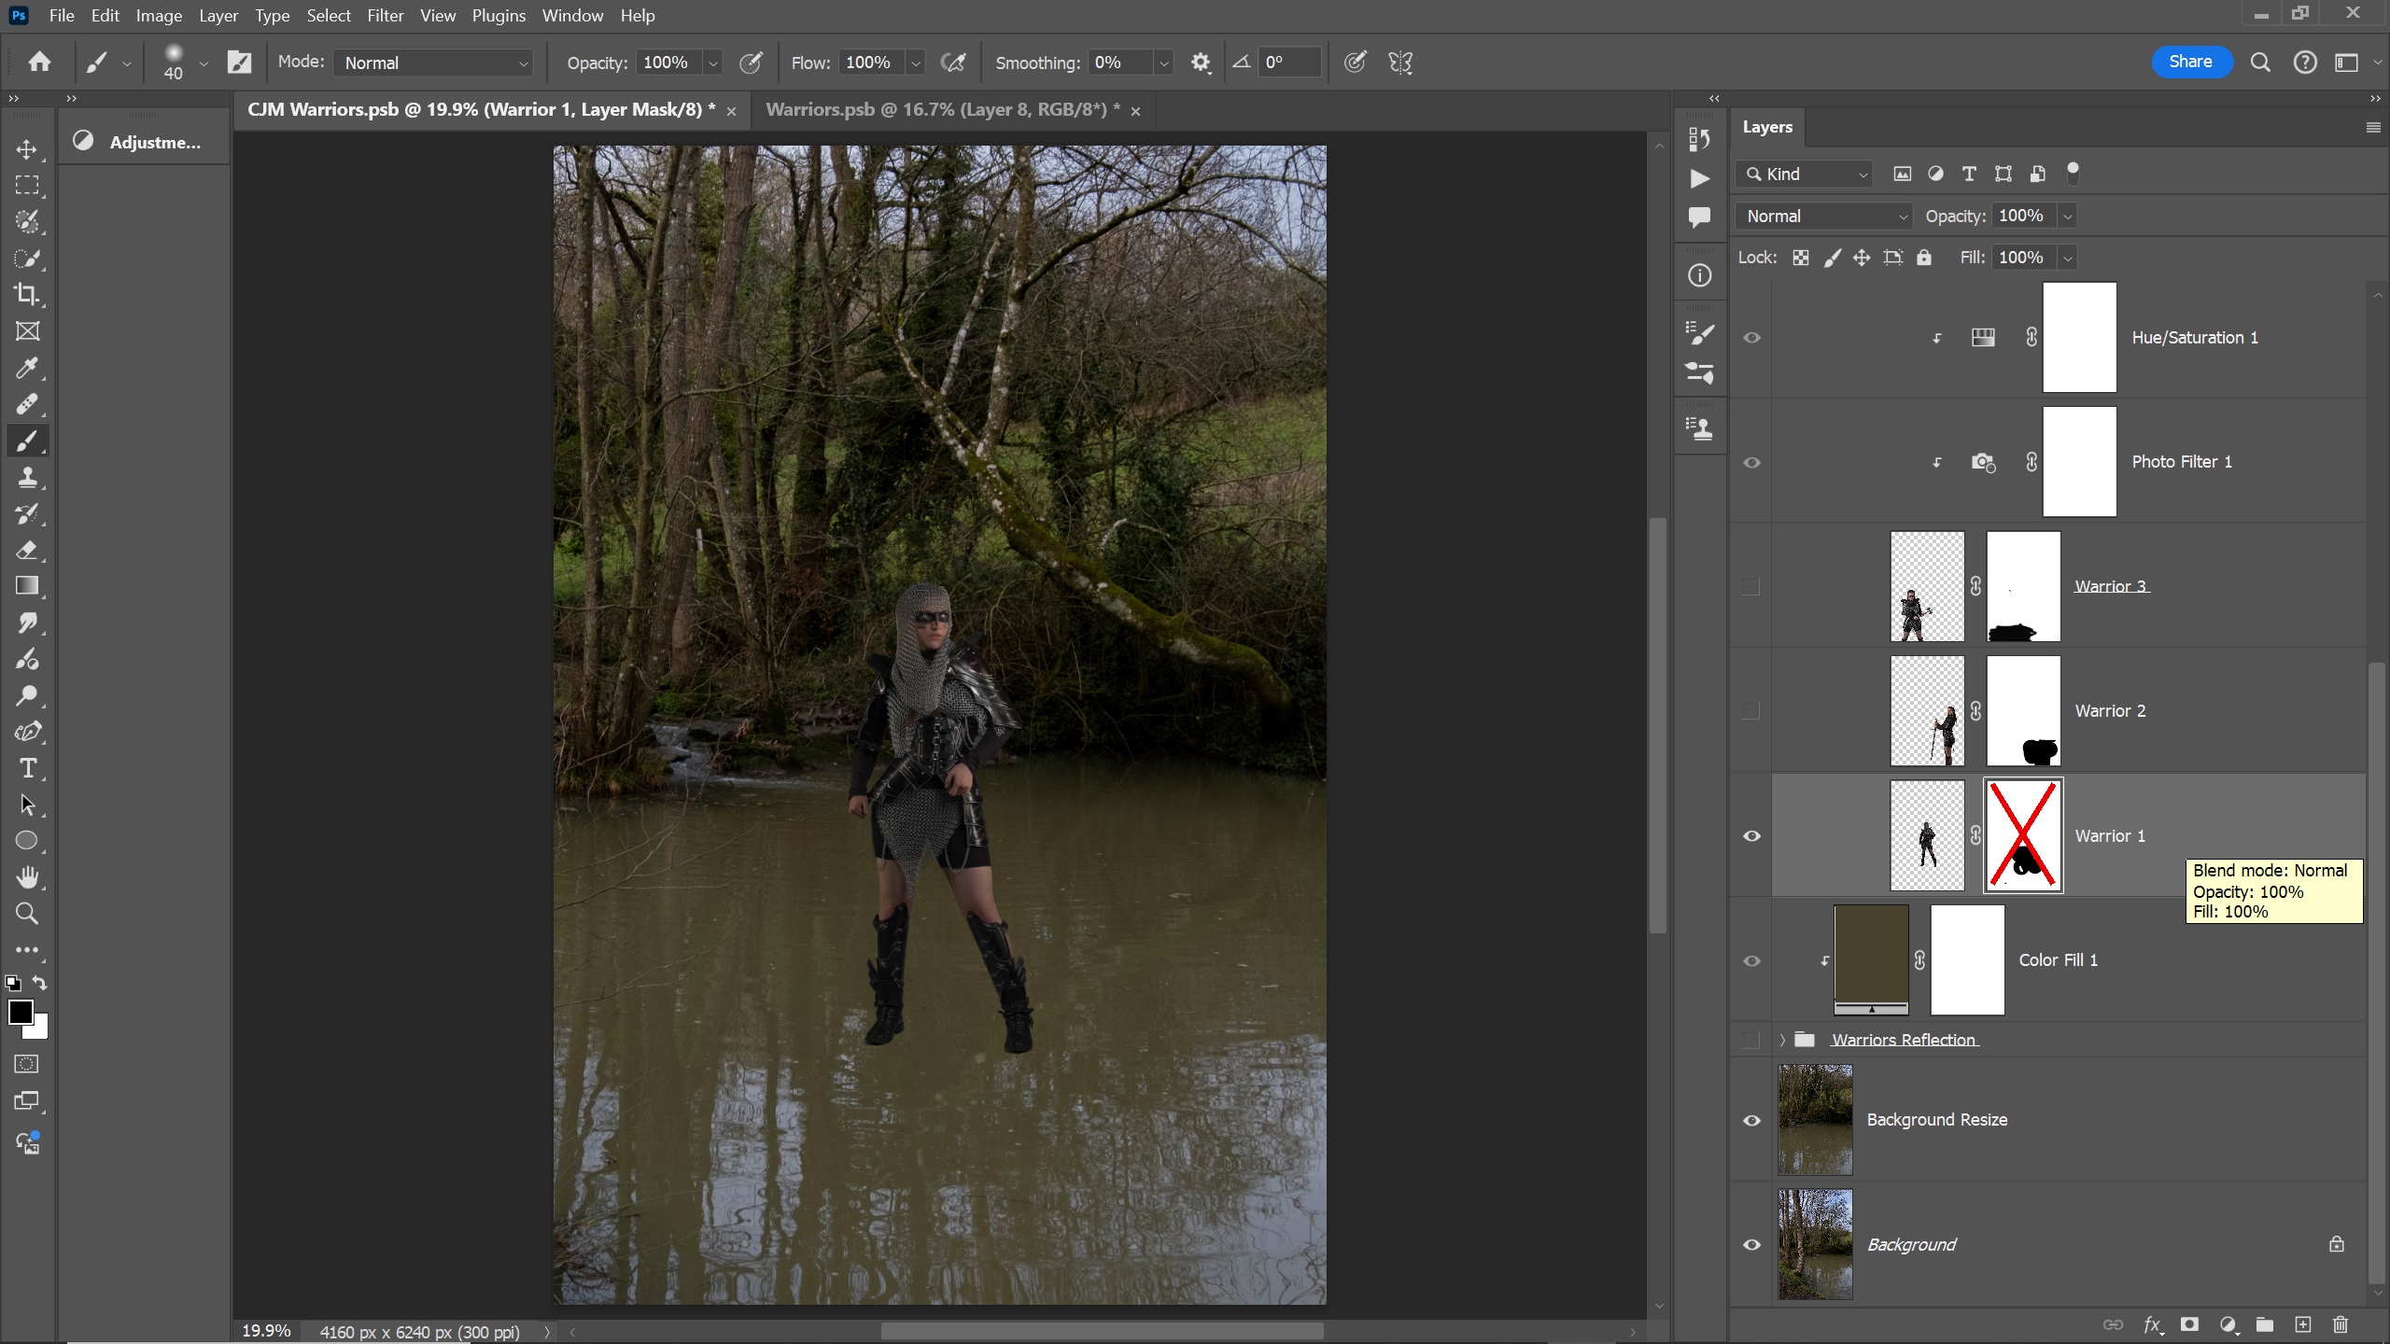
Task: Select the Crop tool
Action: point(27,295)
